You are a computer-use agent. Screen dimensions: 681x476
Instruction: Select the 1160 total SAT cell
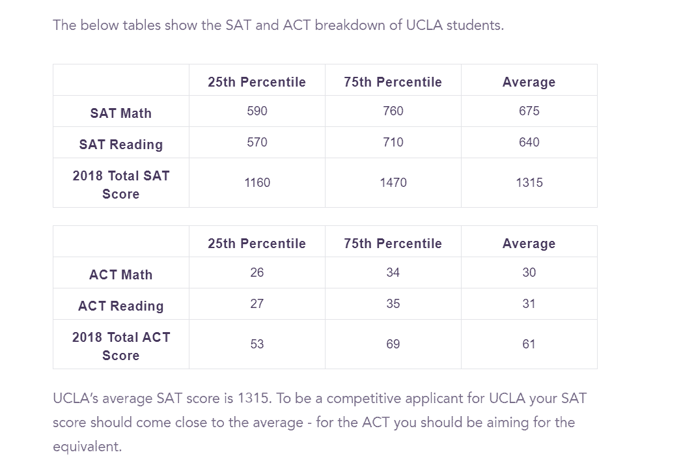(x=257, y=182)
